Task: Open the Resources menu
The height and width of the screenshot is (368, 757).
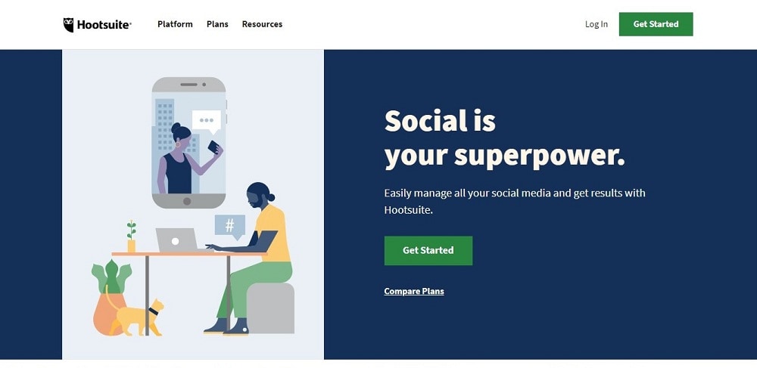Action: pos(262,24)
